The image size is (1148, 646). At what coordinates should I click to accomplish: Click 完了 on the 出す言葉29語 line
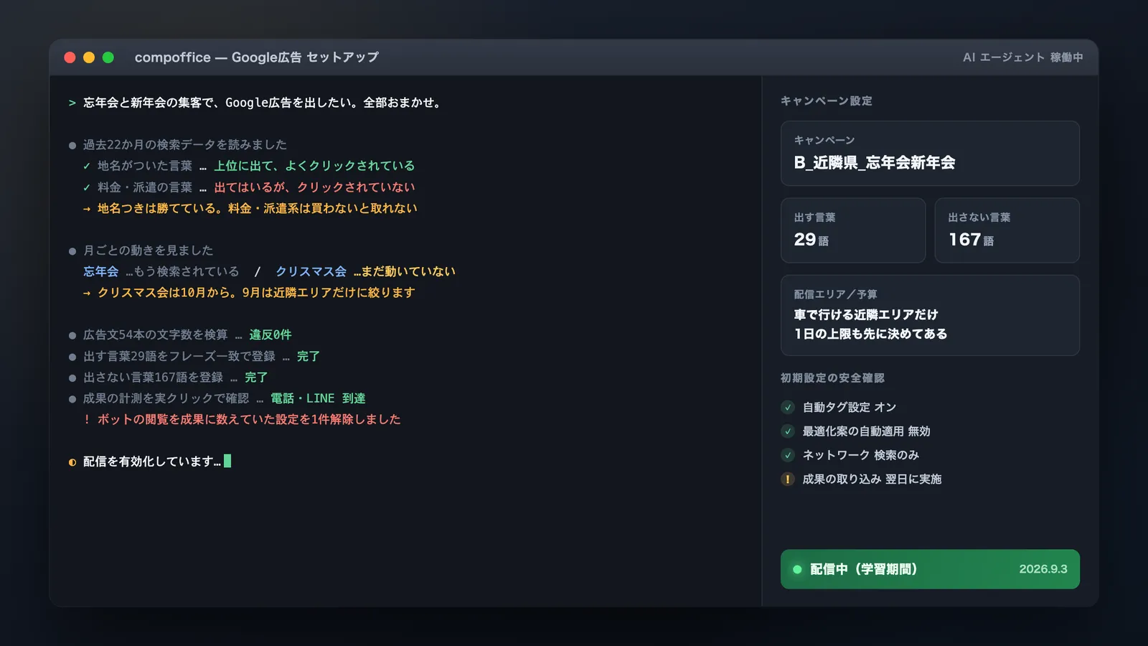(x=309, y=357)
